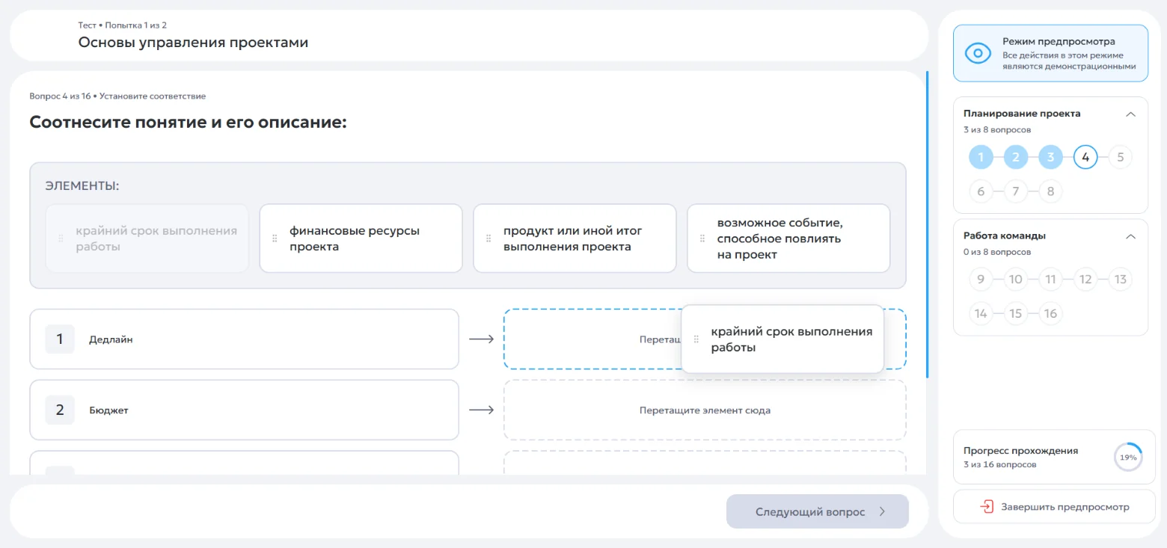Viewport: 1167px width, 548px height.
Task: Open question 15 in Работа команды
Action: coord(1016,313)
